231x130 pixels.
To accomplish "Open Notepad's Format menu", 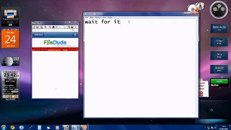I will tap(98, 18).
